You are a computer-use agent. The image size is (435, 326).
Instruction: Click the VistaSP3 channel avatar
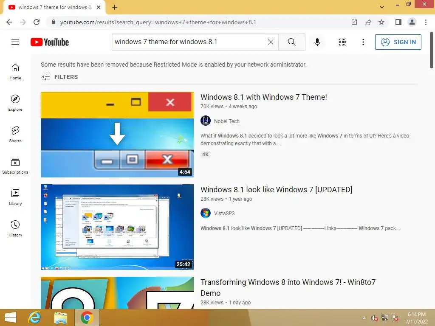click(206, 213)
